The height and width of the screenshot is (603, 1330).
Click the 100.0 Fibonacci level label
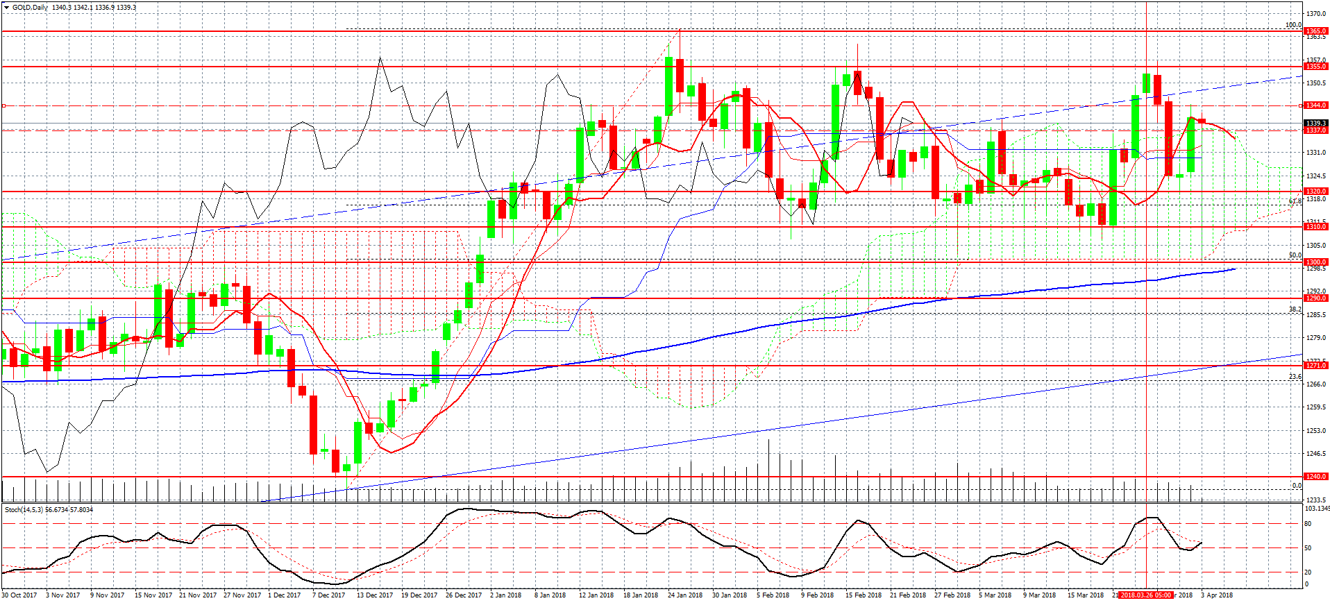pyautogui.click(x=1293, y=25)
